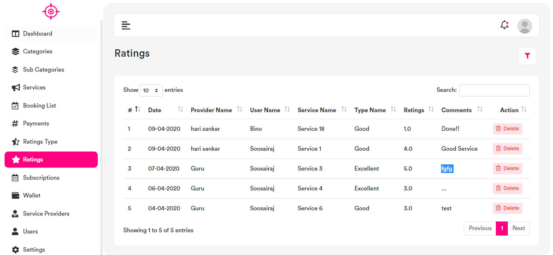Viewport: 553px width, 255px height.
Task: Open Sub Categories from sidebar
Action: point(43,70)
